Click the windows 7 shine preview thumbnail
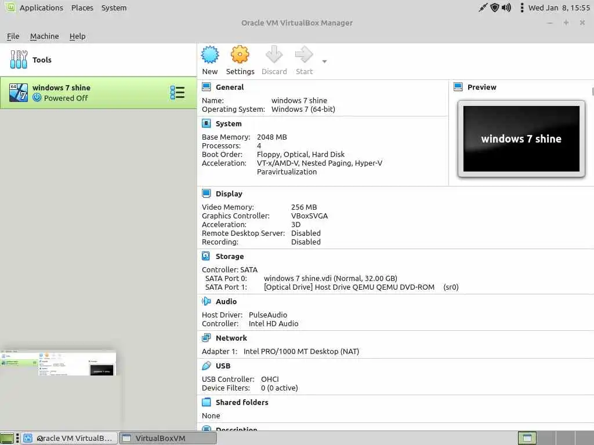 (521, 138)
